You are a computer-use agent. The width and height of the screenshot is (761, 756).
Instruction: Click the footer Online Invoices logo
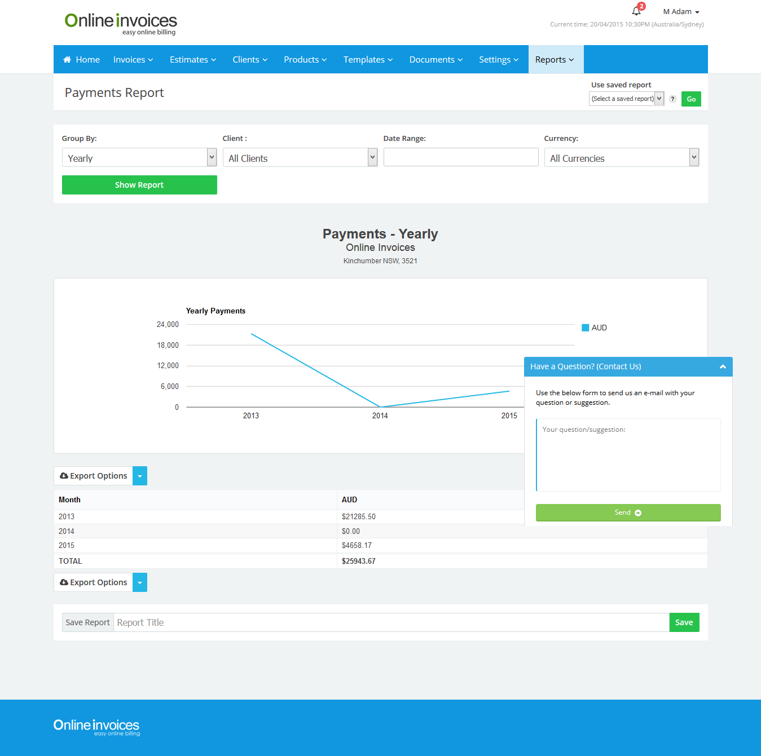pos(96,727)
